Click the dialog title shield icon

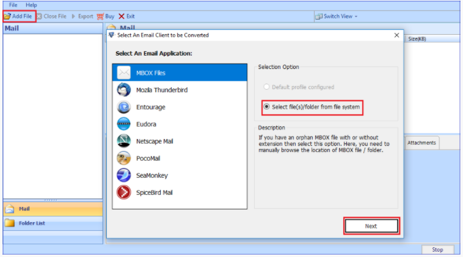pos(111,35)
